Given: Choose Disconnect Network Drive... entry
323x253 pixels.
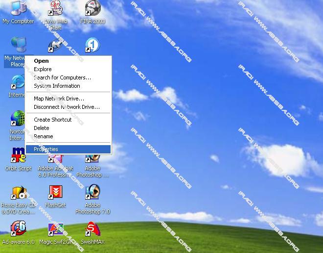Looking at the screenshot, I should 68,107.
